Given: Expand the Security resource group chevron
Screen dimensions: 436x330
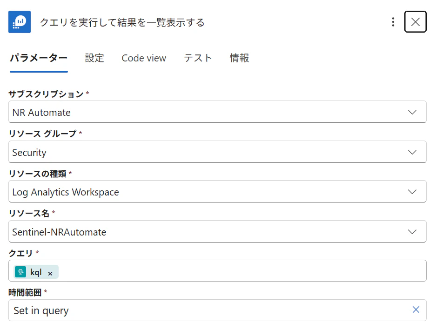Looking at the screenshot, I should tap(412, 152).
